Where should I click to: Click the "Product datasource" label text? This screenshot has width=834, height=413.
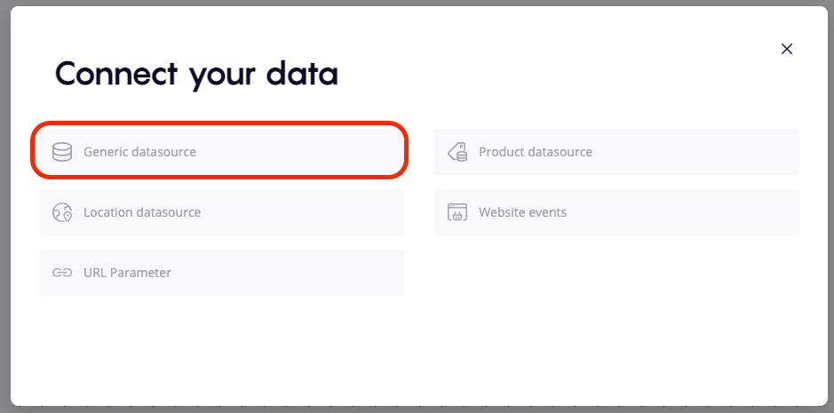click(x=536, y=152)
